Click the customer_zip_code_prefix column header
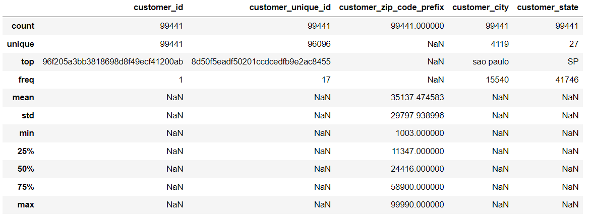This screenshot has width=595, height=218. click(391, 8)
